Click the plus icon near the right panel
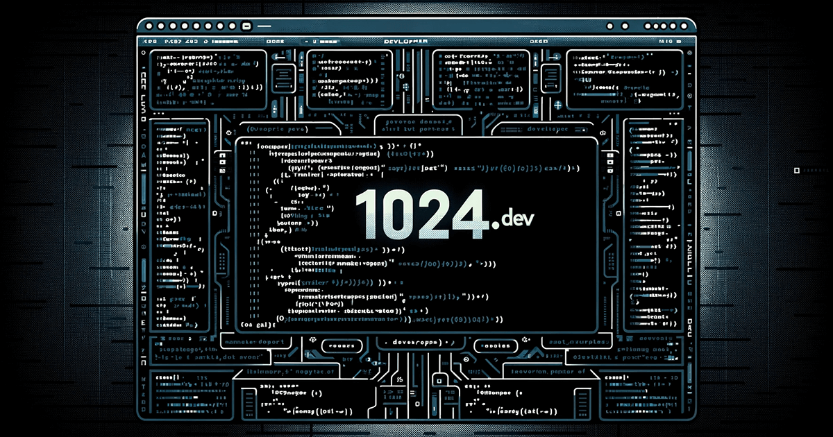The height and width of the screenshot is (437, 833). tap(558, 104)
